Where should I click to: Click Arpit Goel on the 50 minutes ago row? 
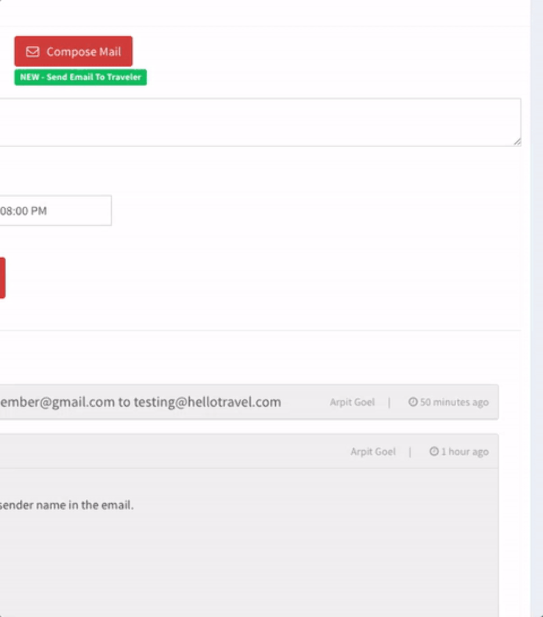(x=352, y=402)
